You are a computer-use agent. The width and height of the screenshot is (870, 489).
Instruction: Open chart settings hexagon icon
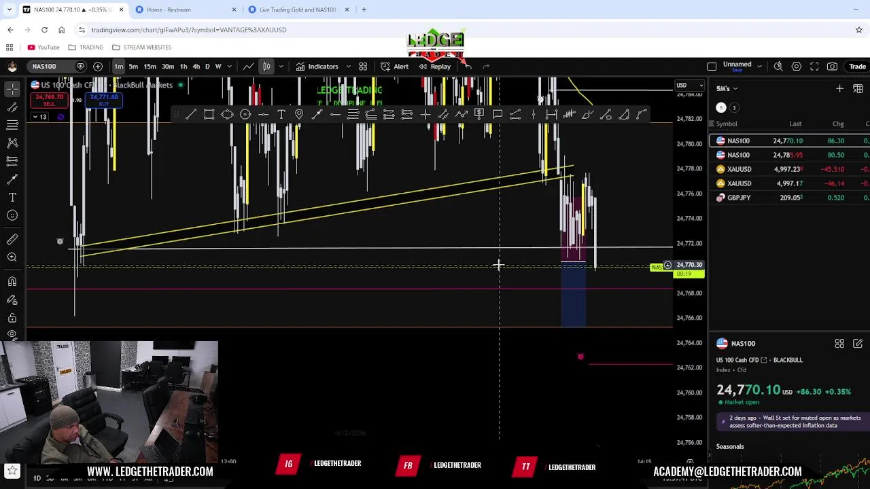pyautogui.click(x=796, y=67)
